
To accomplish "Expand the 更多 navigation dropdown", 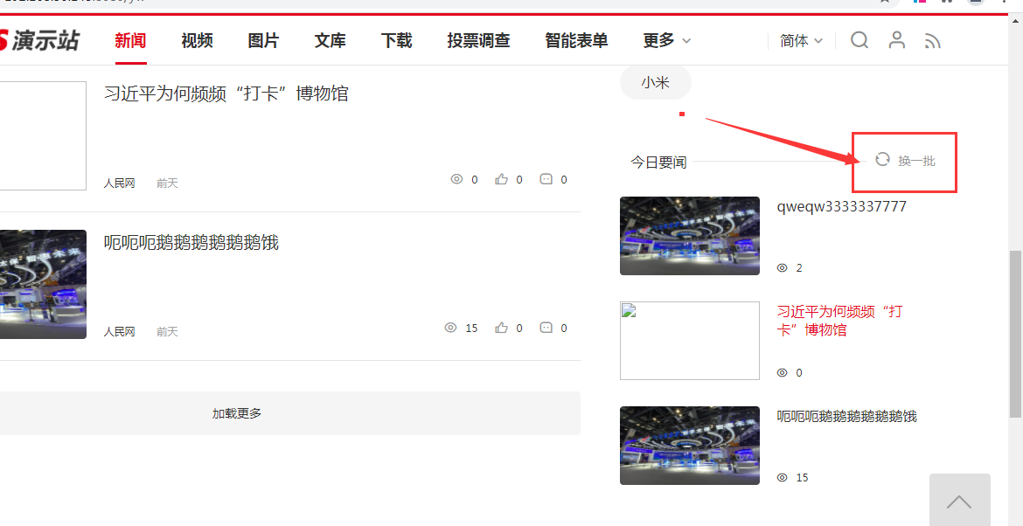I will [x=666, y=40].
